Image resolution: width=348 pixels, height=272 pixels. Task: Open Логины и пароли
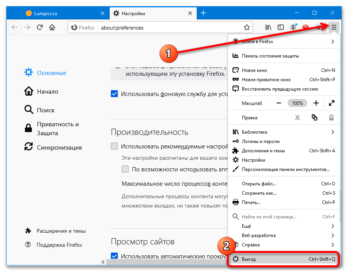point(284,141)
